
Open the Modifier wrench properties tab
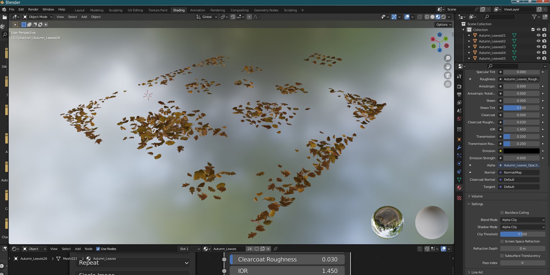(459, 148)
